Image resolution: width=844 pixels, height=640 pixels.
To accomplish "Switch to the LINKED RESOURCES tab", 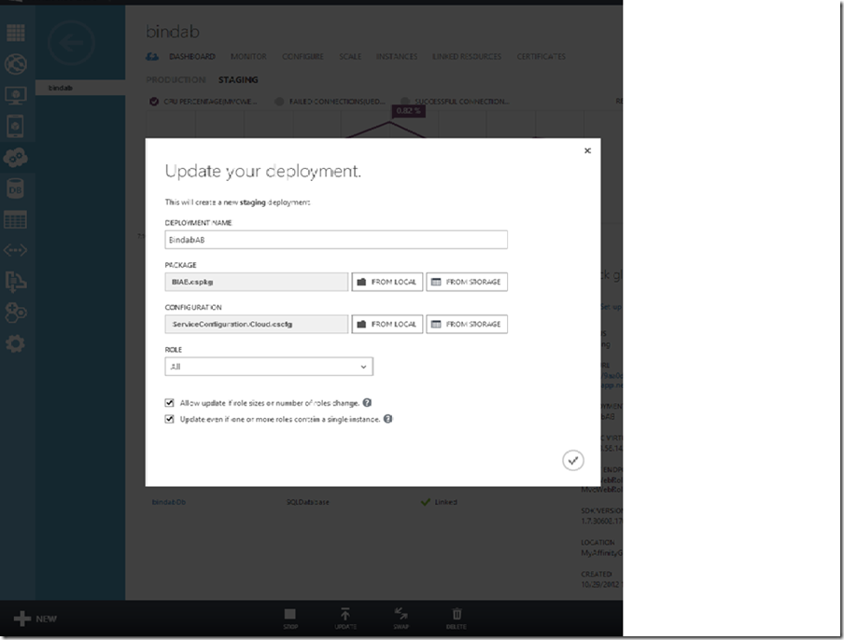I will coord(467,57).
